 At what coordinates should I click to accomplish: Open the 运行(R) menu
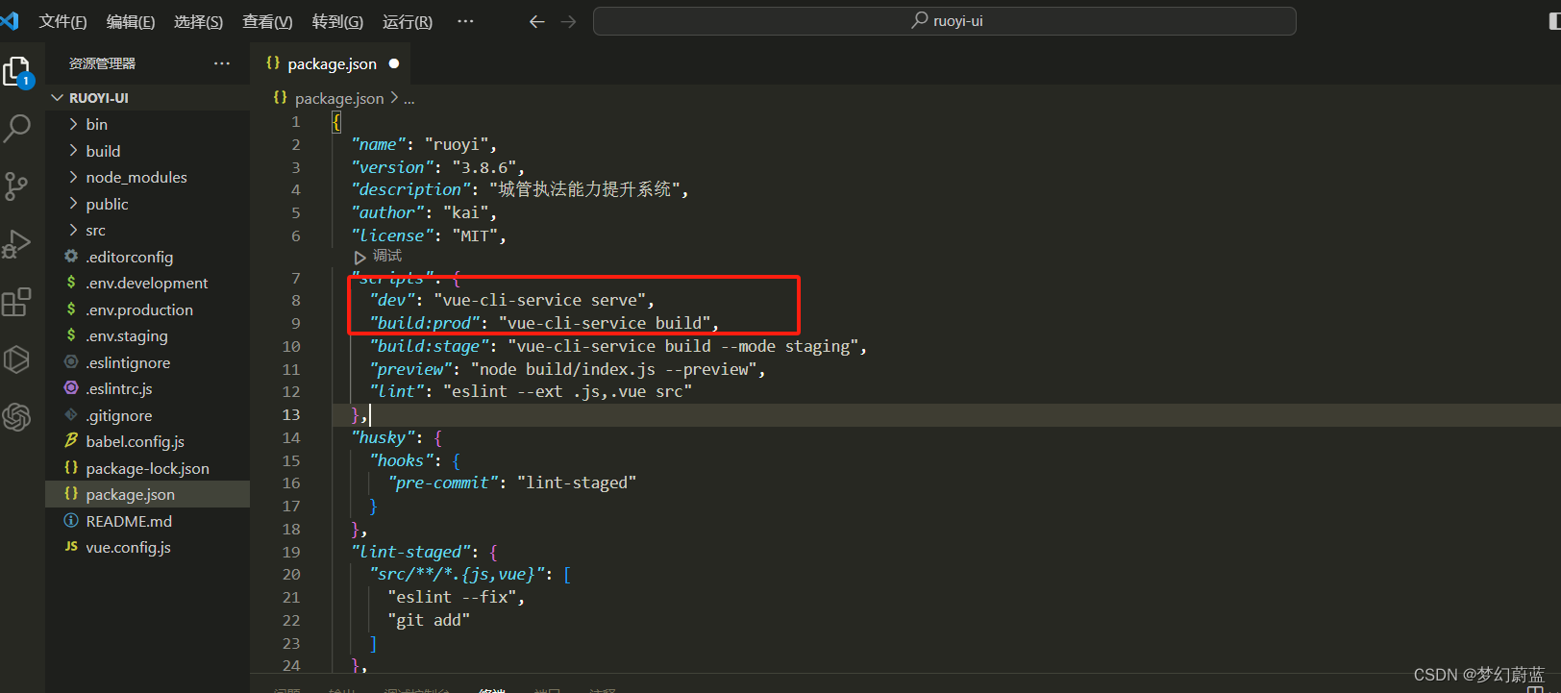[x=408, y=21]
